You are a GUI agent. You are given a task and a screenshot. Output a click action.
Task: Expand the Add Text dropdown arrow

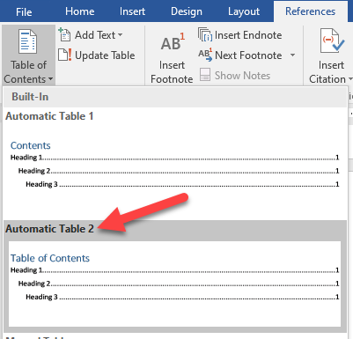[120, 35]
